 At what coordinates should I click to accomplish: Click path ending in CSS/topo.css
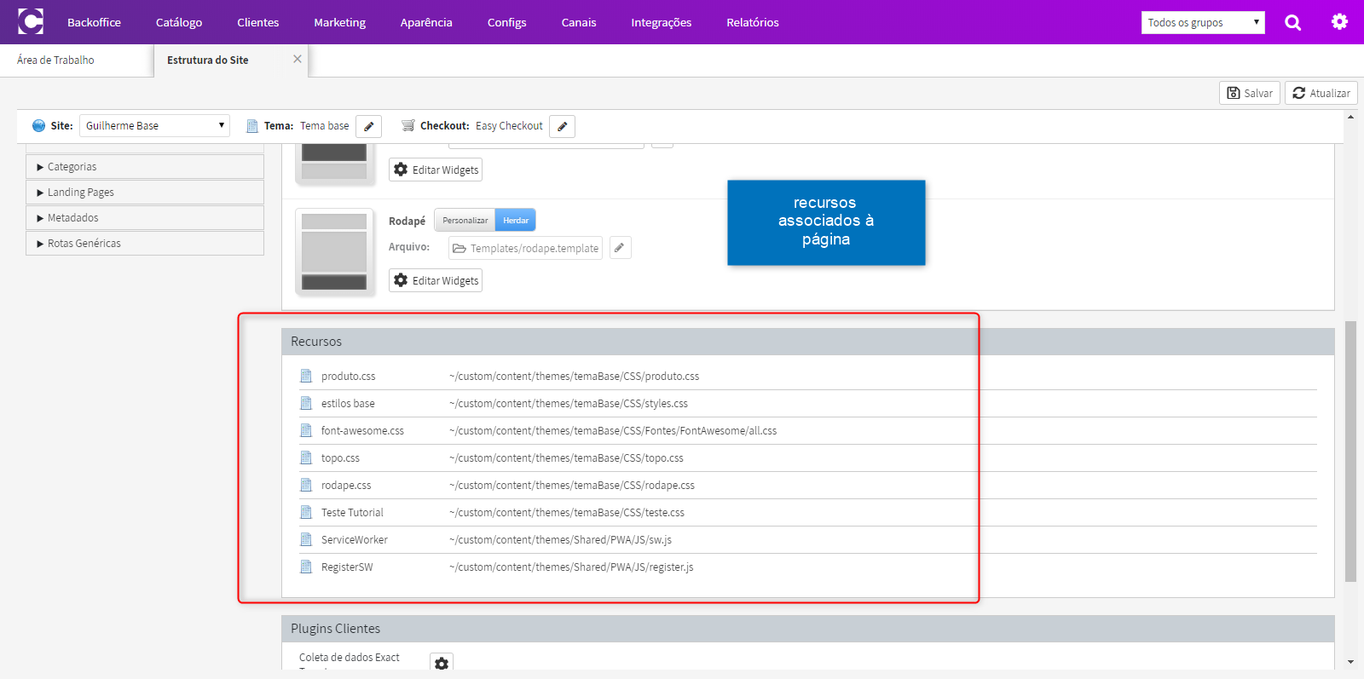click(x=567, y=457)
